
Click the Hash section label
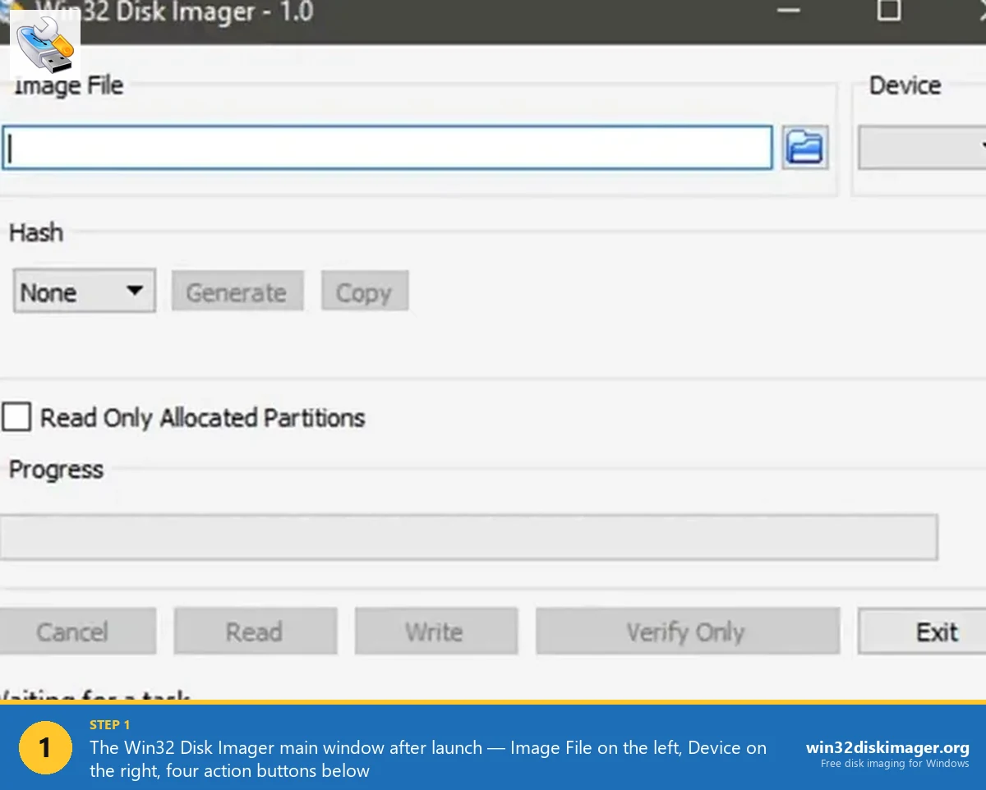point(35,232)
